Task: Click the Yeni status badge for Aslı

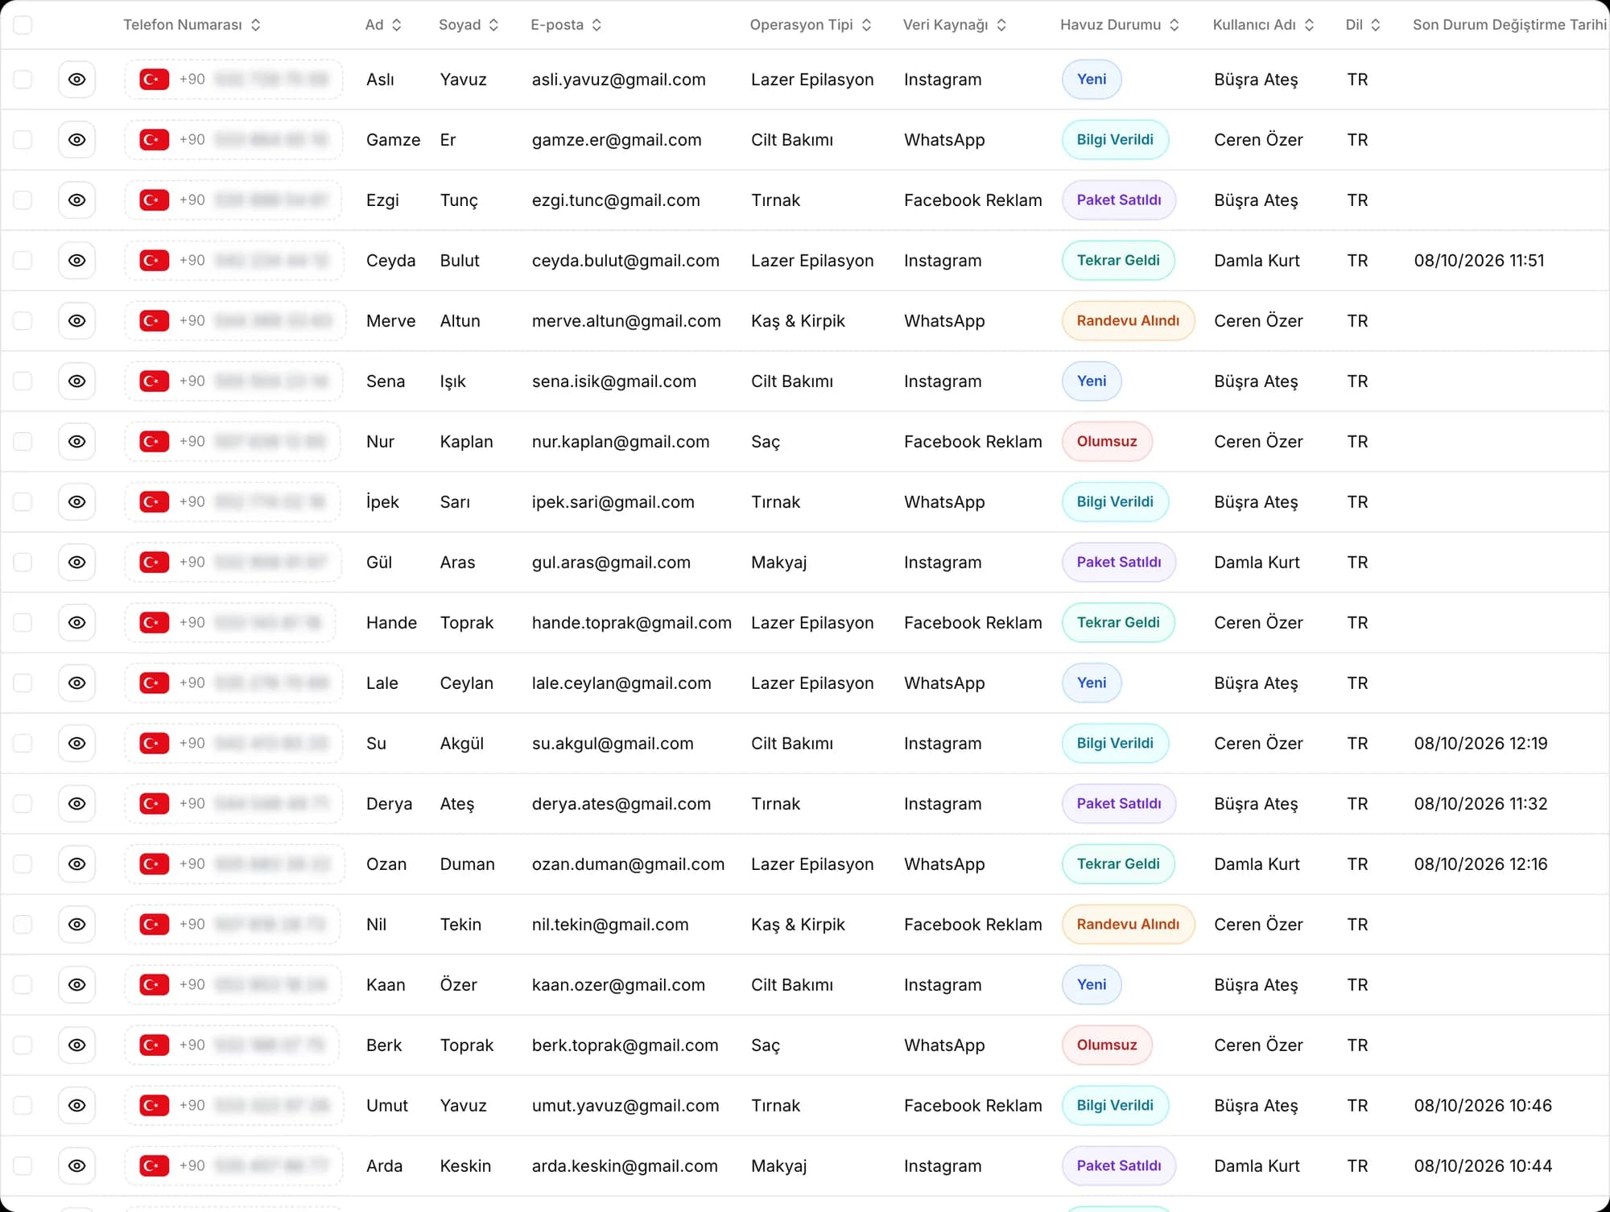Action: 1092,80
